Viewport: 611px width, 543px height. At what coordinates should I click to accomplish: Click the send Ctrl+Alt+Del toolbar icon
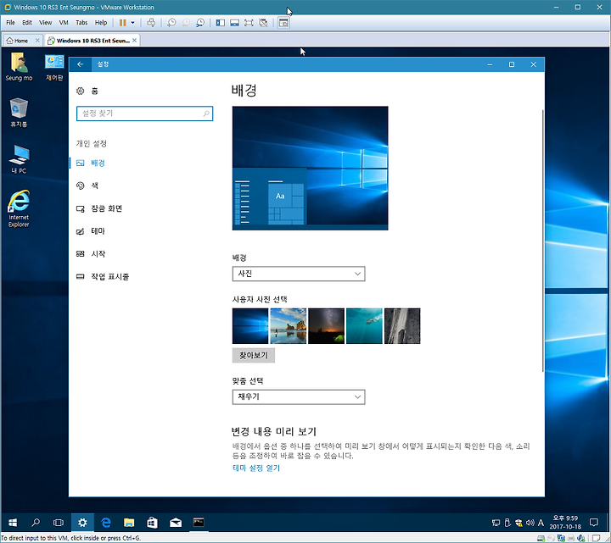[151, 23]
